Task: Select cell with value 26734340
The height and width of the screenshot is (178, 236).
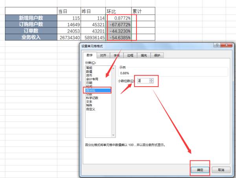Action: click(69, 37)
